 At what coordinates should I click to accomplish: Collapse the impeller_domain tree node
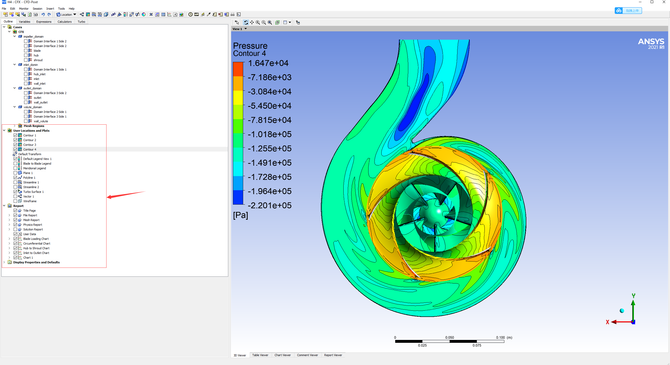coord(15,37)
